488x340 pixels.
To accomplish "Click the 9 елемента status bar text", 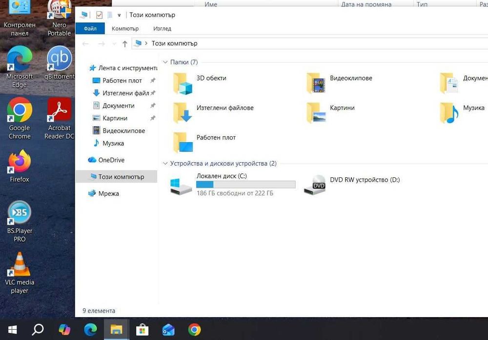I will click(99, 311).
